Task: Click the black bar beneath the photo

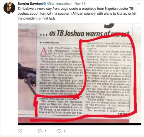Action: point(79,124)
